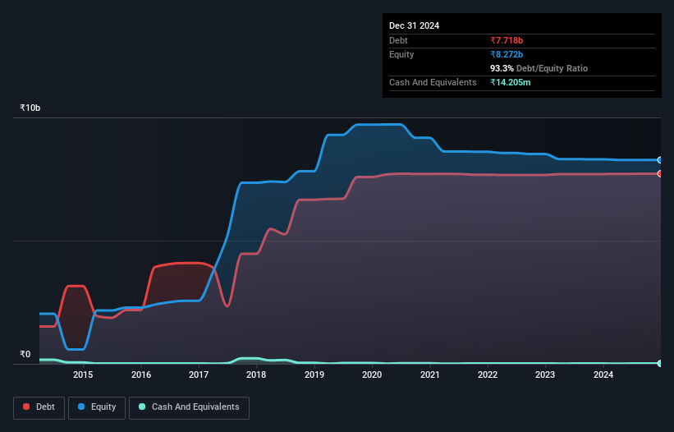Image resolution: width=674 pixels, height=432 pixels.
Task: Click the red Debt endpoint marker
Action: point(660,173)
